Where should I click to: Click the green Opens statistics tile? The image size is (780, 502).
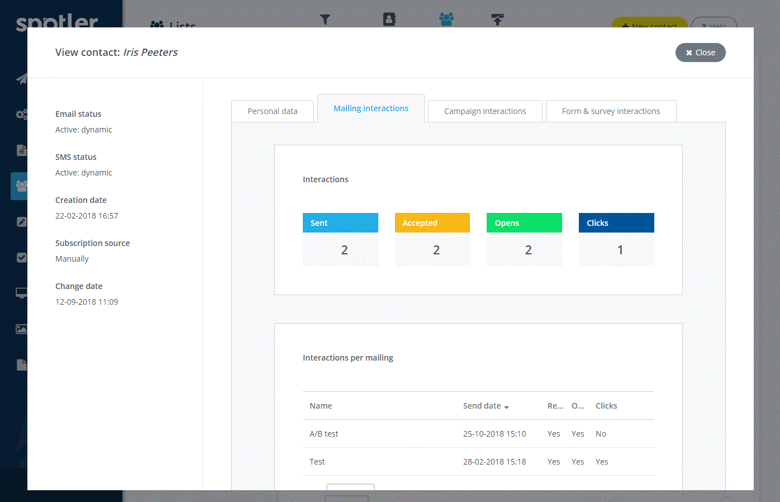click(524, 239)
